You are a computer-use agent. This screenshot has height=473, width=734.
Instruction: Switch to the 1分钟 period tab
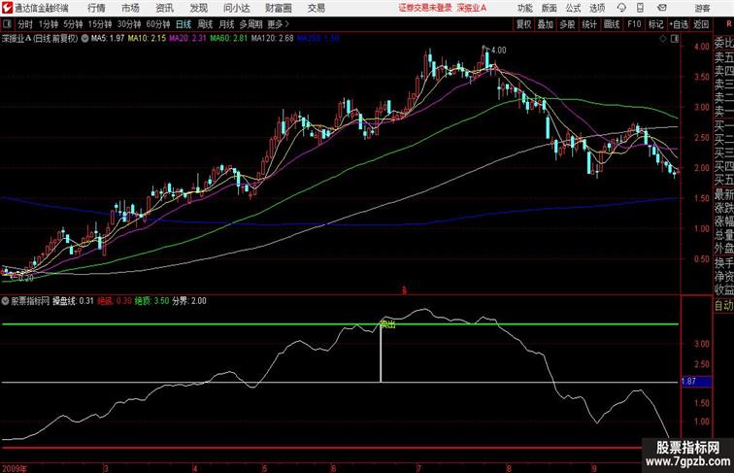48,24
